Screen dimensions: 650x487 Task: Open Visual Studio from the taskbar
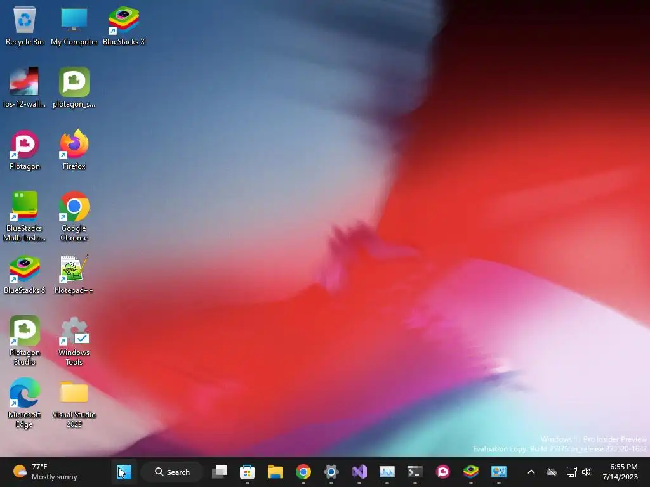pyautogui.click(x=359, y=472)
